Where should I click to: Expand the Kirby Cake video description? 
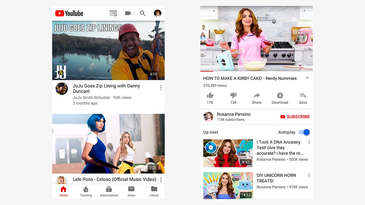point(307,78)
